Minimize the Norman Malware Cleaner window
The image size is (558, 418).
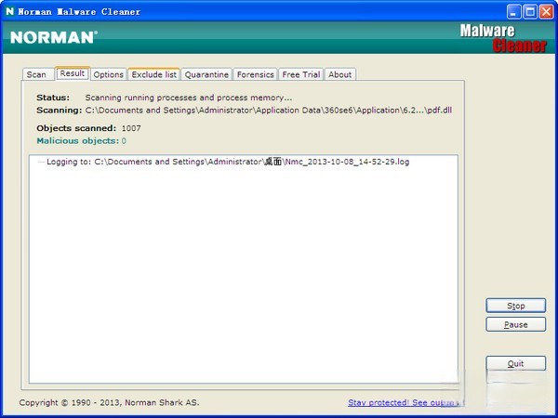513,12
